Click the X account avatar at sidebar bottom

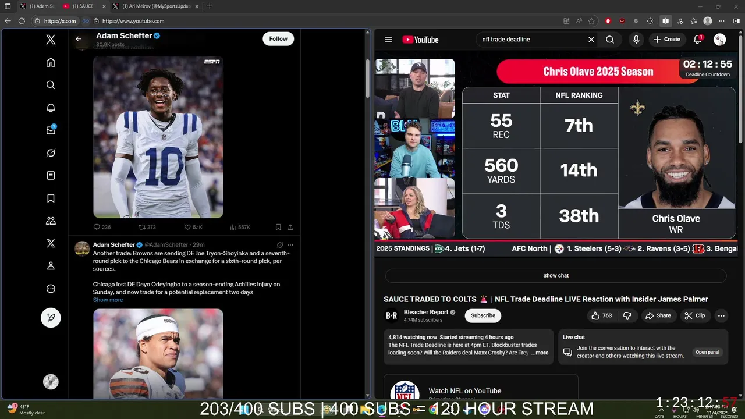point(51,381)
